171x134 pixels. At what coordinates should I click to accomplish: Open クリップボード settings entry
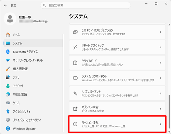117,63
